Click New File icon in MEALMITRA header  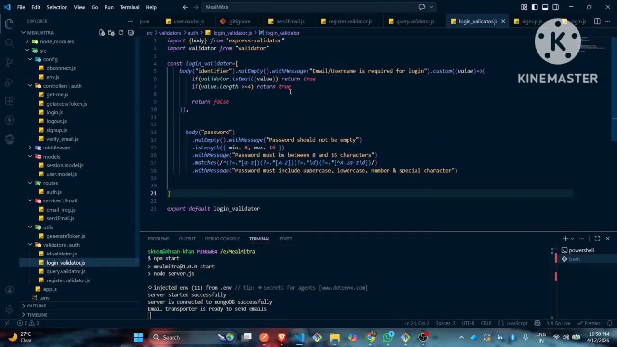point(102,33)
